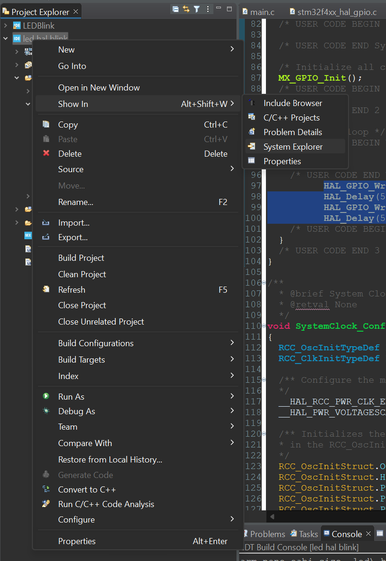
Task: Collapse the led hal blink project
Action: [5, 38]
